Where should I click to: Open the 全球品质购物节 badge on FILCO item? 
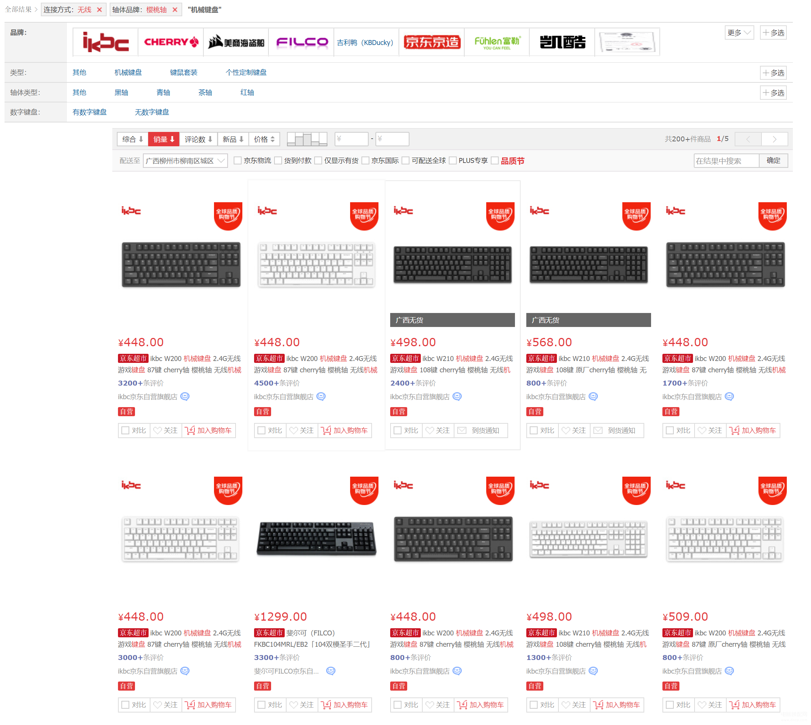coord(364,490)
